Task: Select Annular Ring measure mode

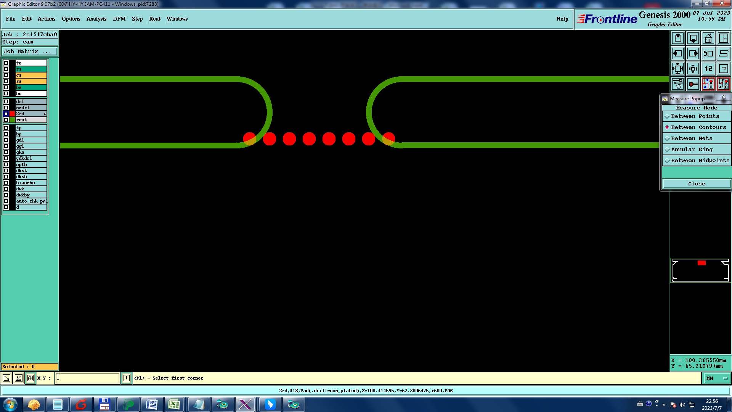Action: point(692,150)
